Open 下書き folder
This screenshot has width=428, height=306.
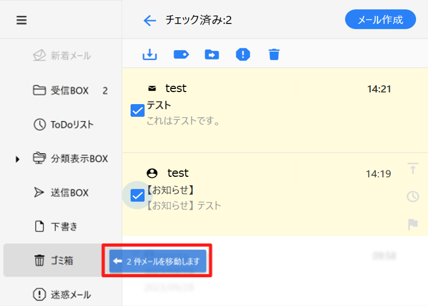[x=56, y=226]
